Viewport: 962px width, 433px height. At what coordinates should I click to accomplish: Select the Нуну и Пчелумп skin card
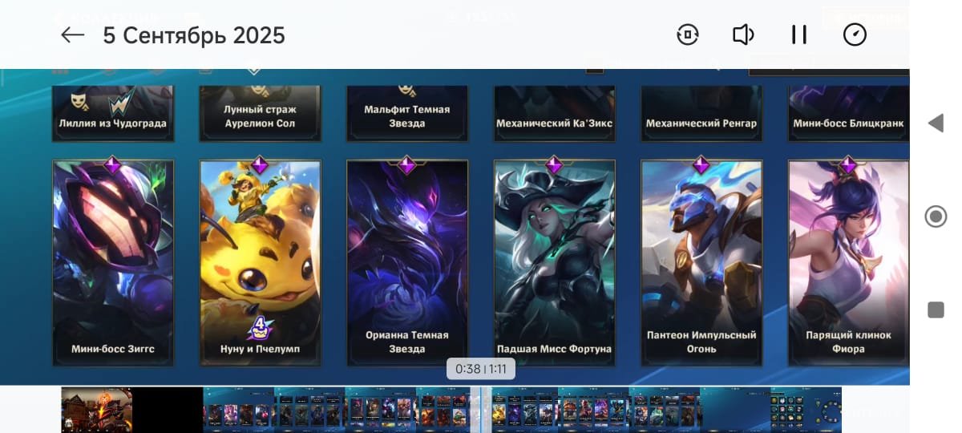click(260, 263)
